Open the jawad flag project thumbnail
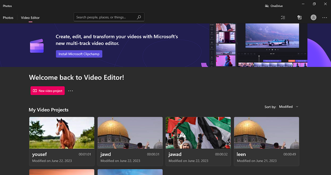The image size is (331, 175). [x=198, y=133]
